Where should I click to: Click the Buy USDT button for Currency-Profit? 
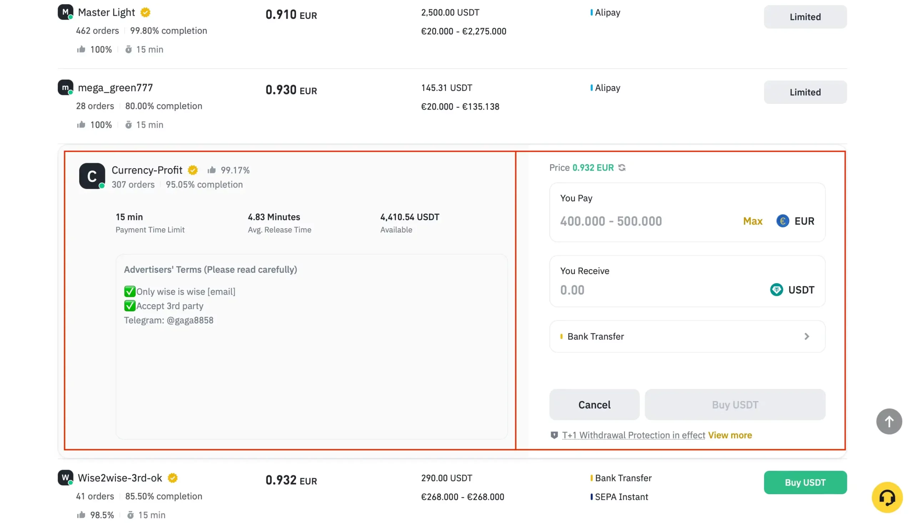click(x=735, y=404)
